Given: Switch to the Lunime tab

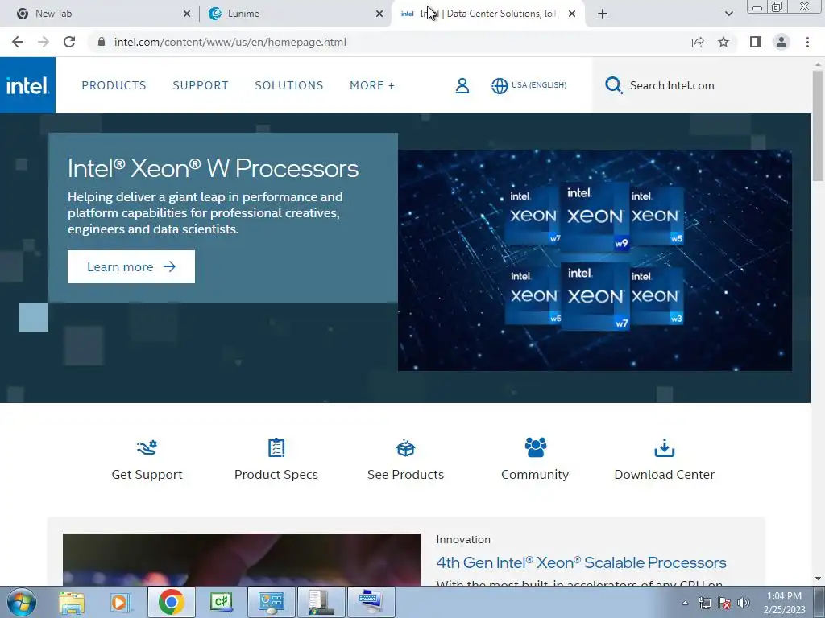Looking at the screenshot, I should [x=295, y=14].
